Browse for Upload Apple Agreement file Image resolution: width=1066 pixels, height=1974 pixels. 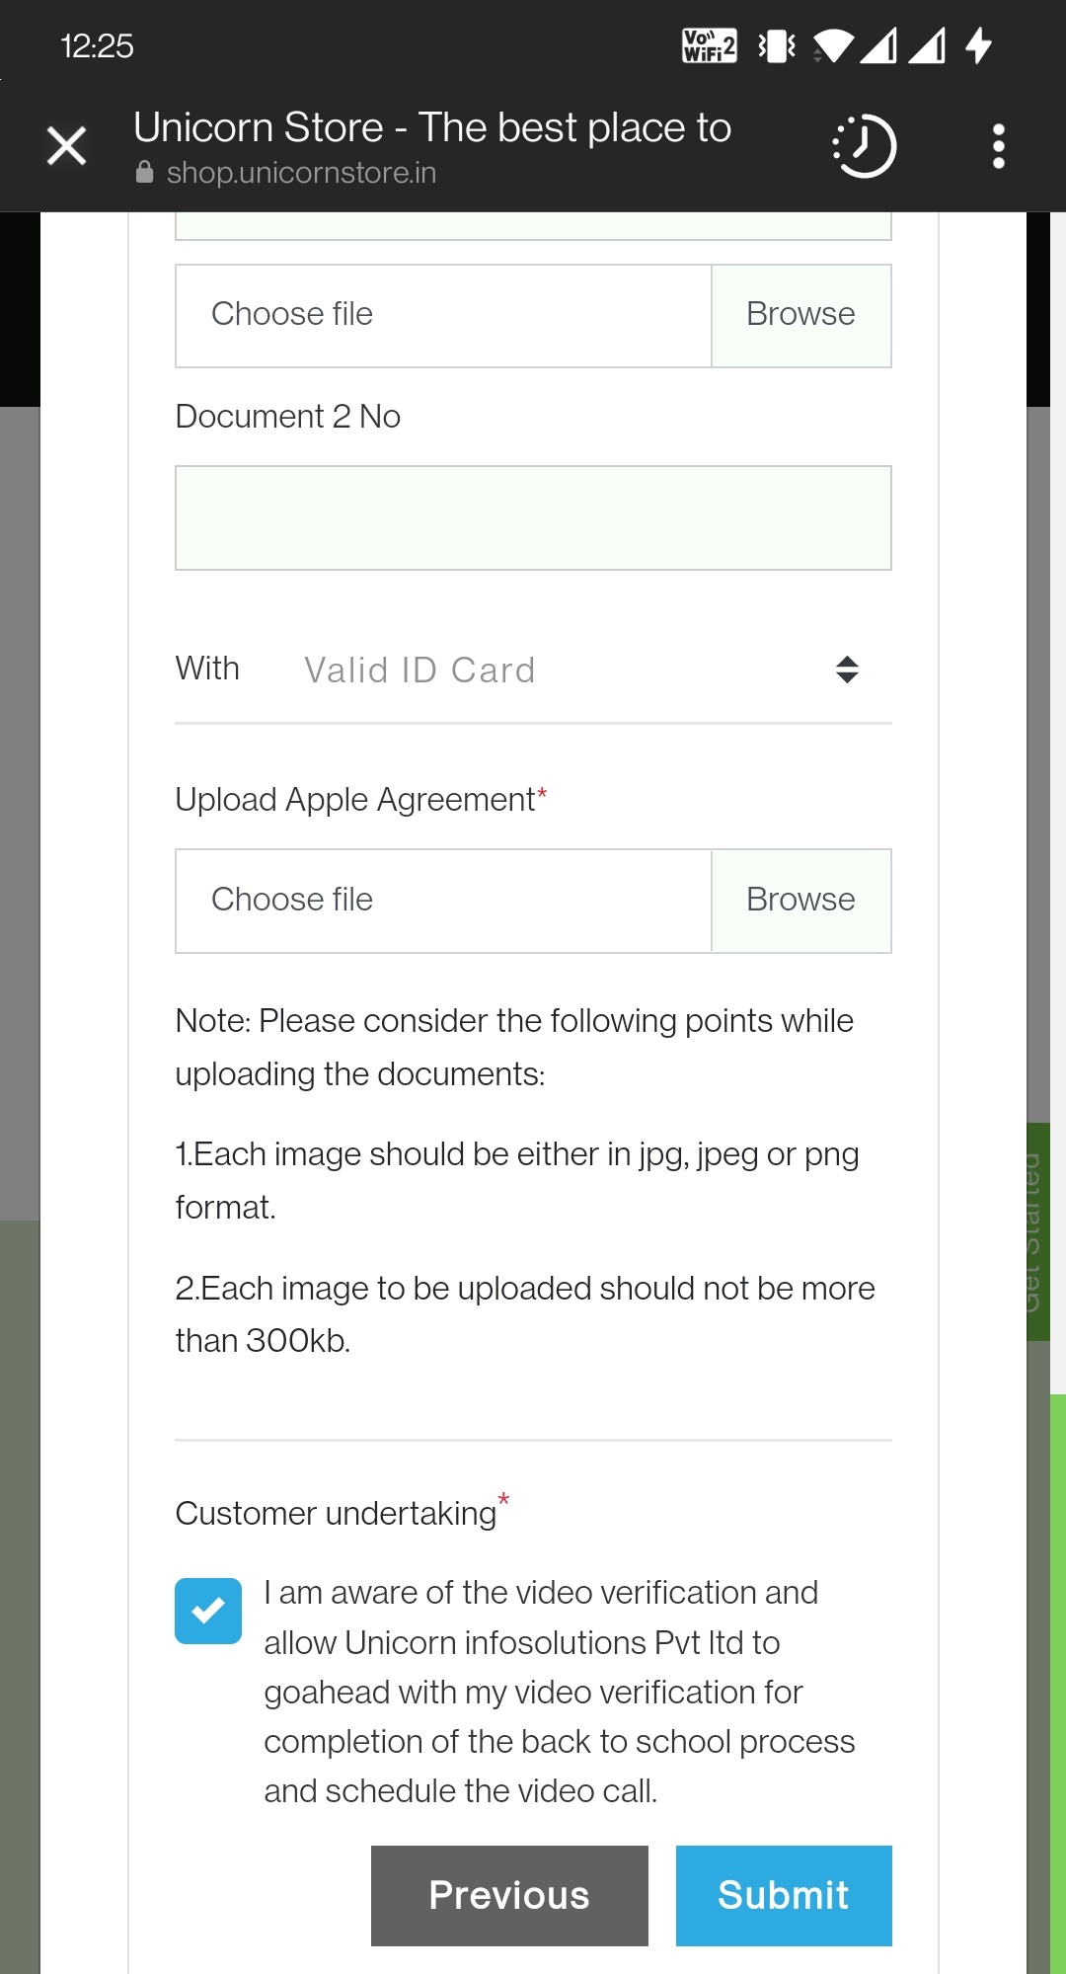(800, 901)
